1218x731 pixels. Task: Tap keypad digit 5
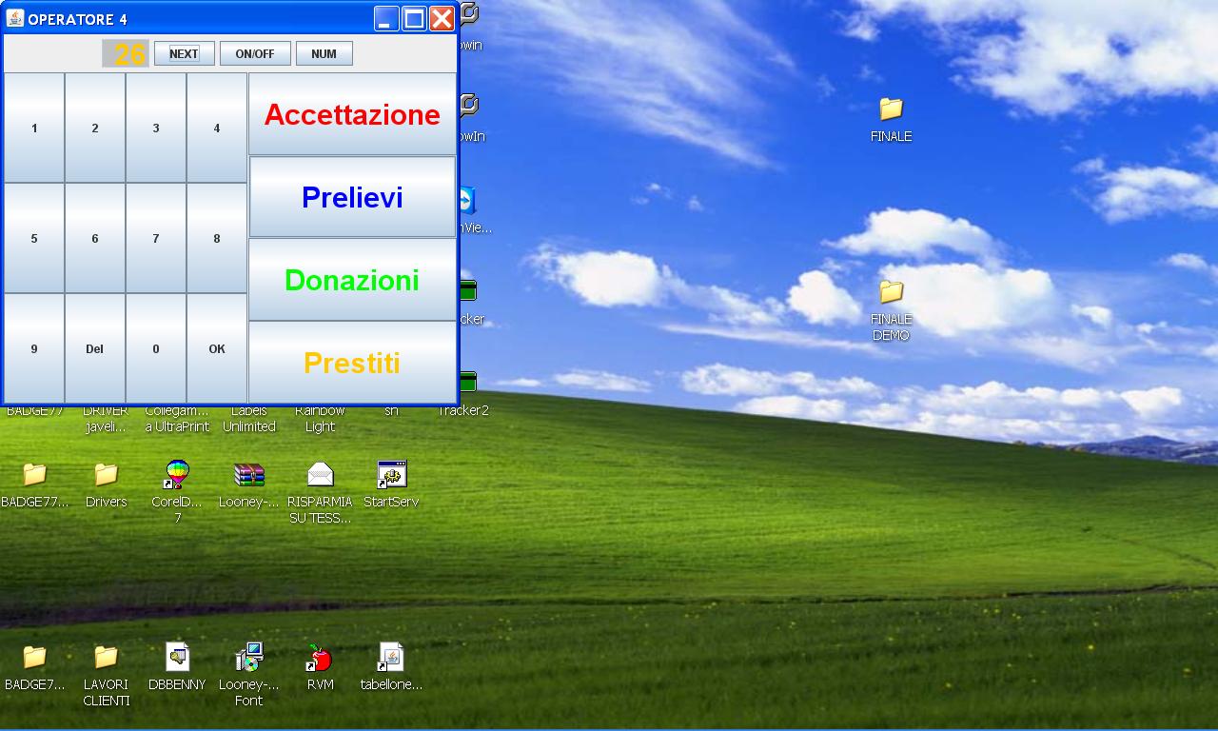(x=34, y=238)
